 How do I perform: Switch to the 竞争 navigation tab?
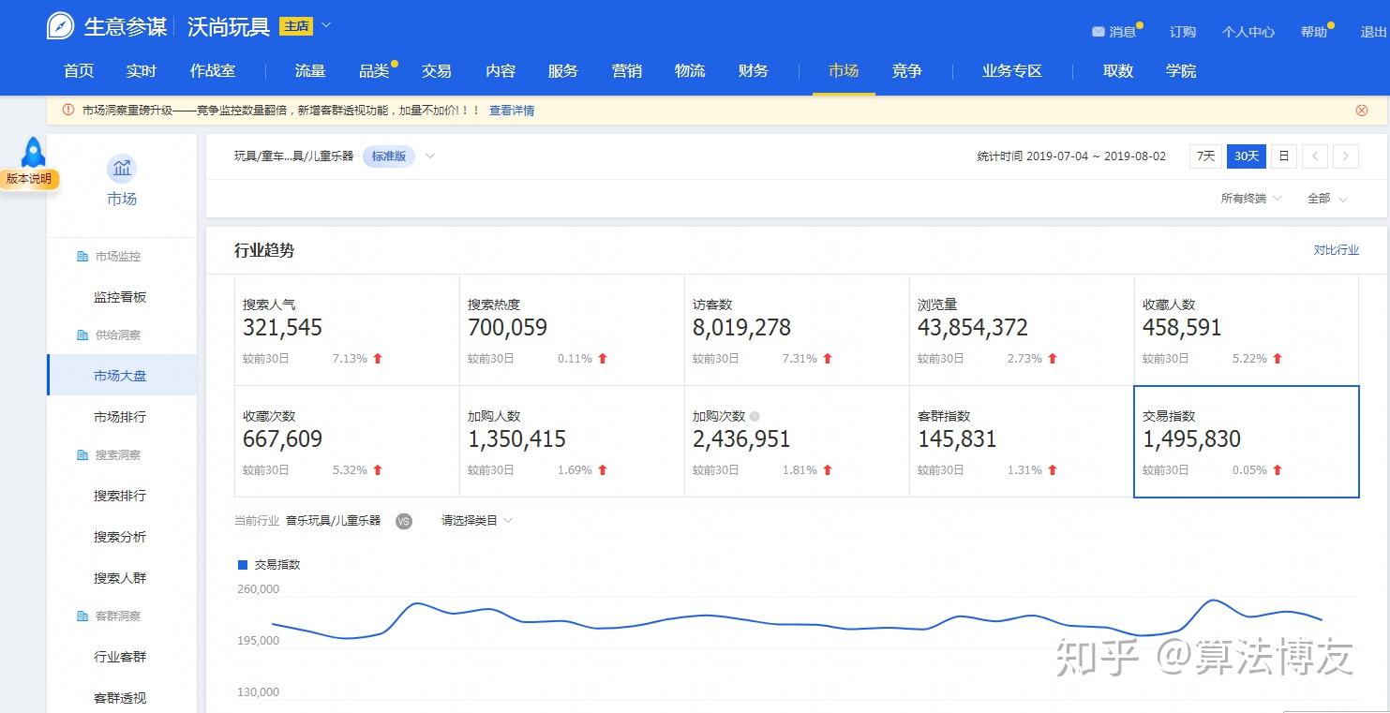pos(905,70)
